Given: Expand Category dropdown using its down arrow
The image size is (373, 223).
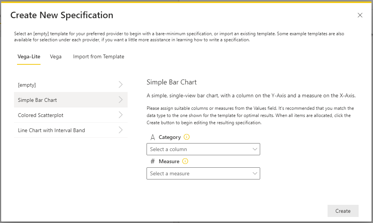Looking at the screenshot, I should 255,149.
